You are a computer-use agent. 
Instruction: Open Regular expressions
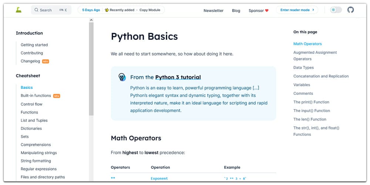tap(39, 169)
